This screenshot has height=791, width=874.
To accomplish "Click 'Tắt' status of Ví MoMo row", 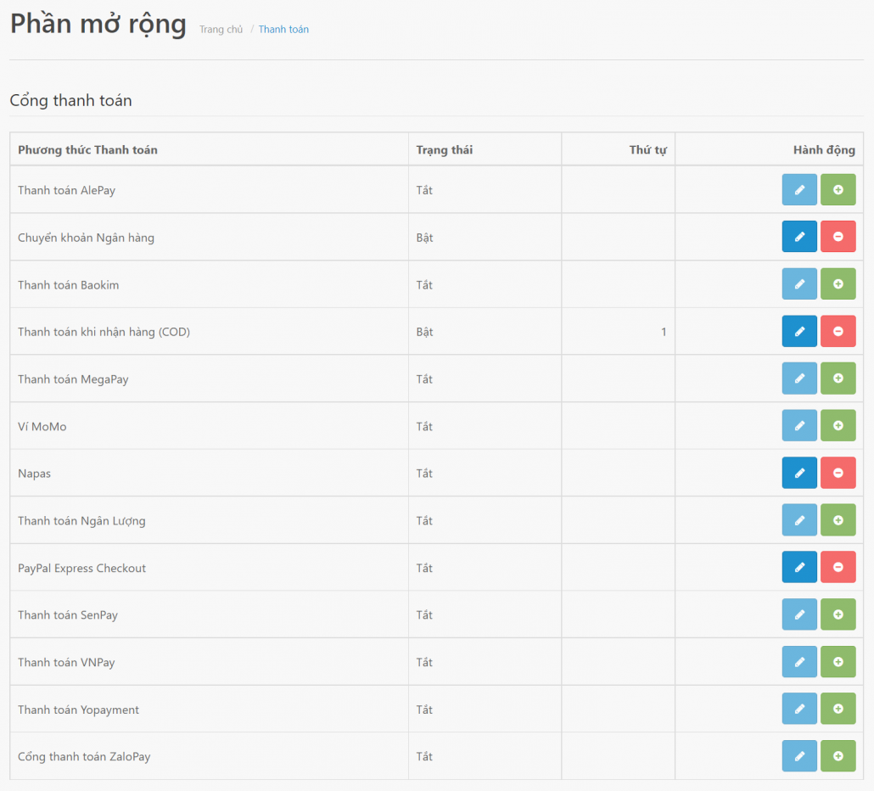I will (424, 426).
